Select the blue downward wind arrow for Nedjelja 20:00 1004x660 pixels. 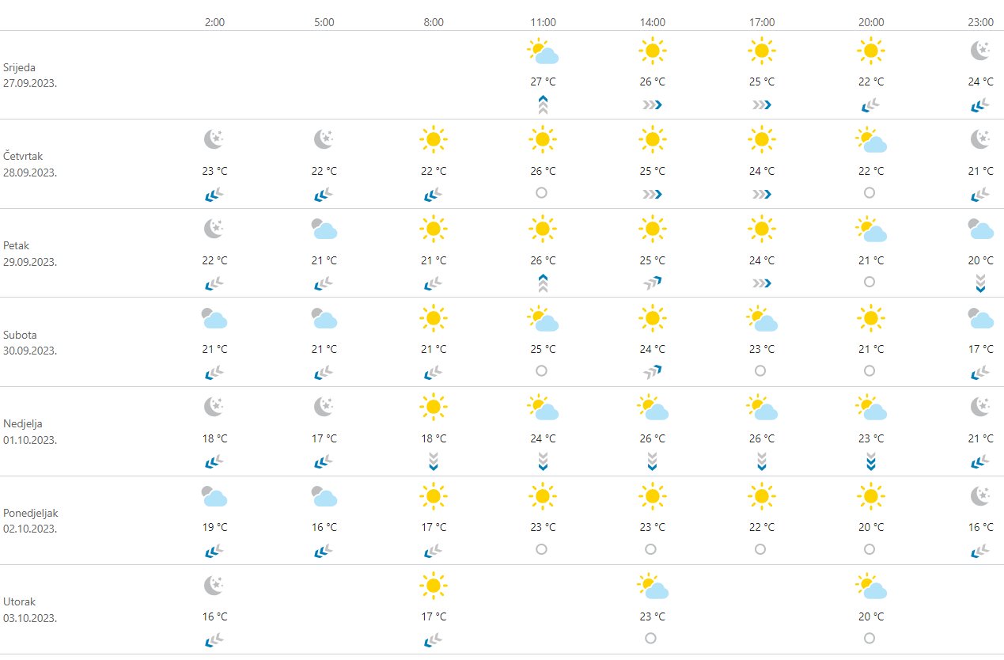click(870, 461)
